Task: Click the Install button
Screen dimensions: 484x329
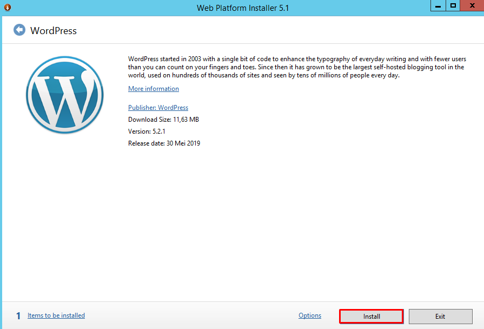Action: tap(372, 317)
